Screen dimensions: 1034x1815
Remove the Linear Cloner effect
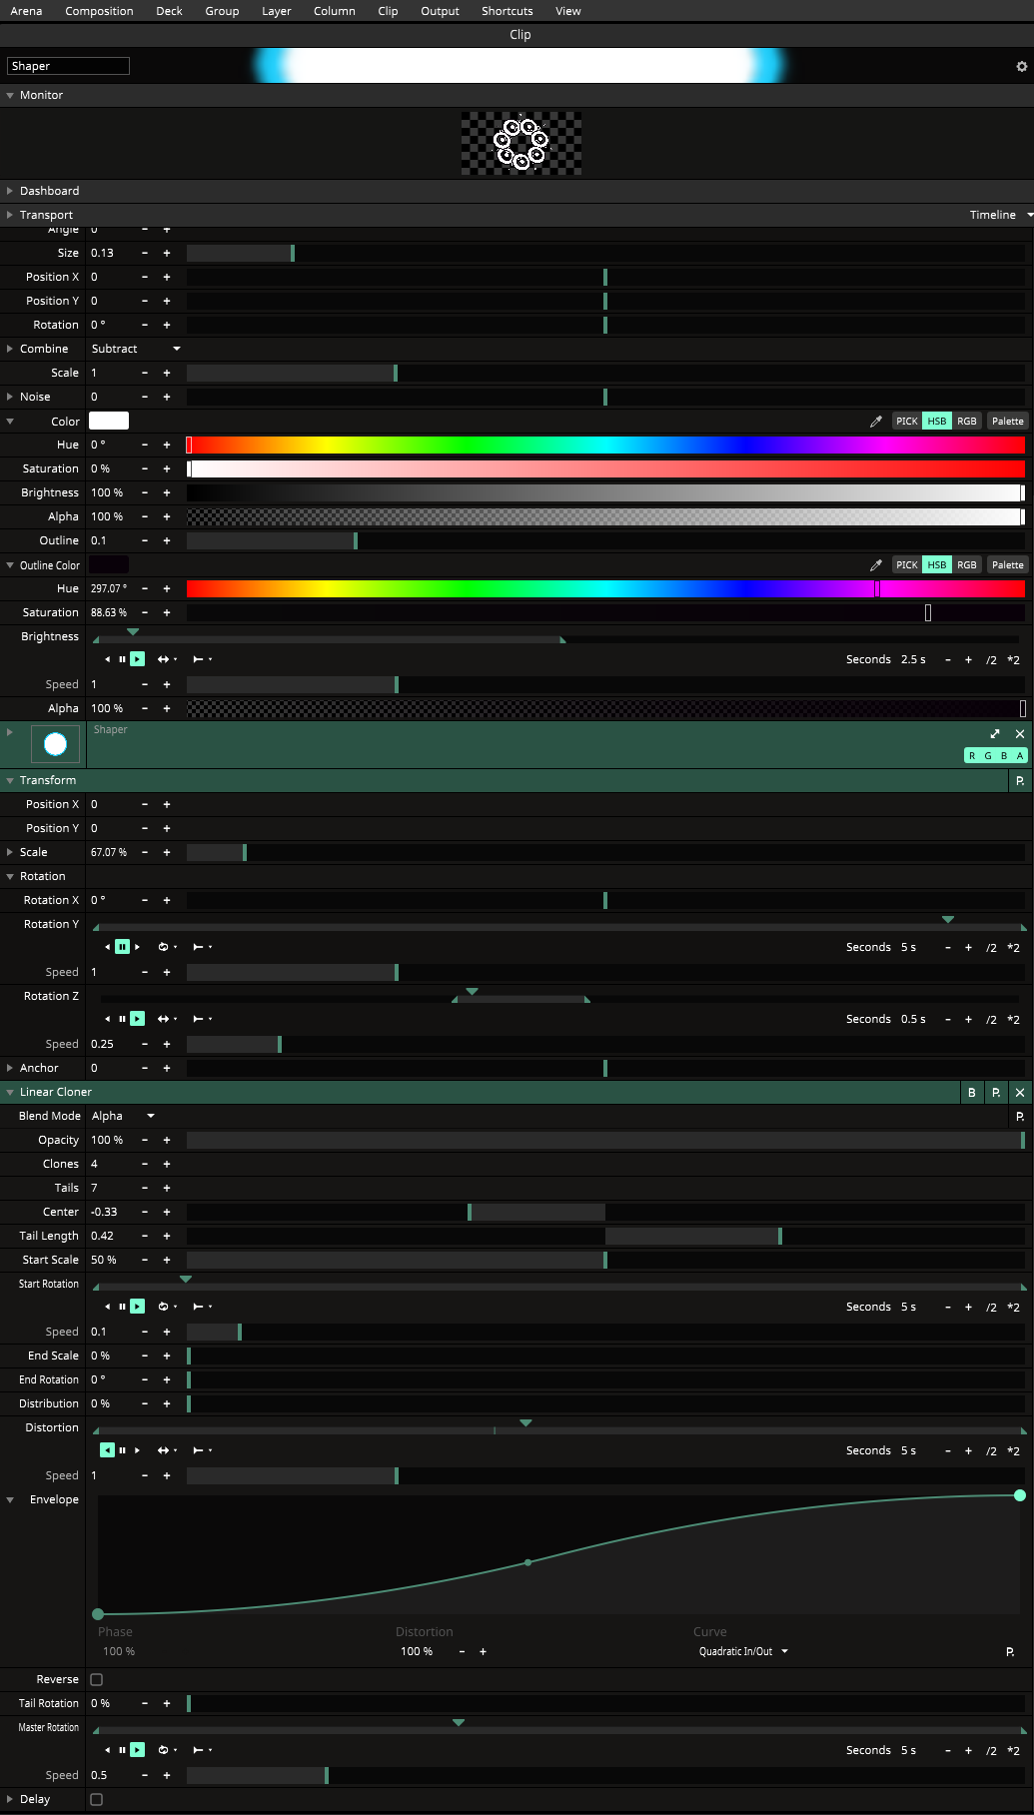[x=1019, y=1093]
